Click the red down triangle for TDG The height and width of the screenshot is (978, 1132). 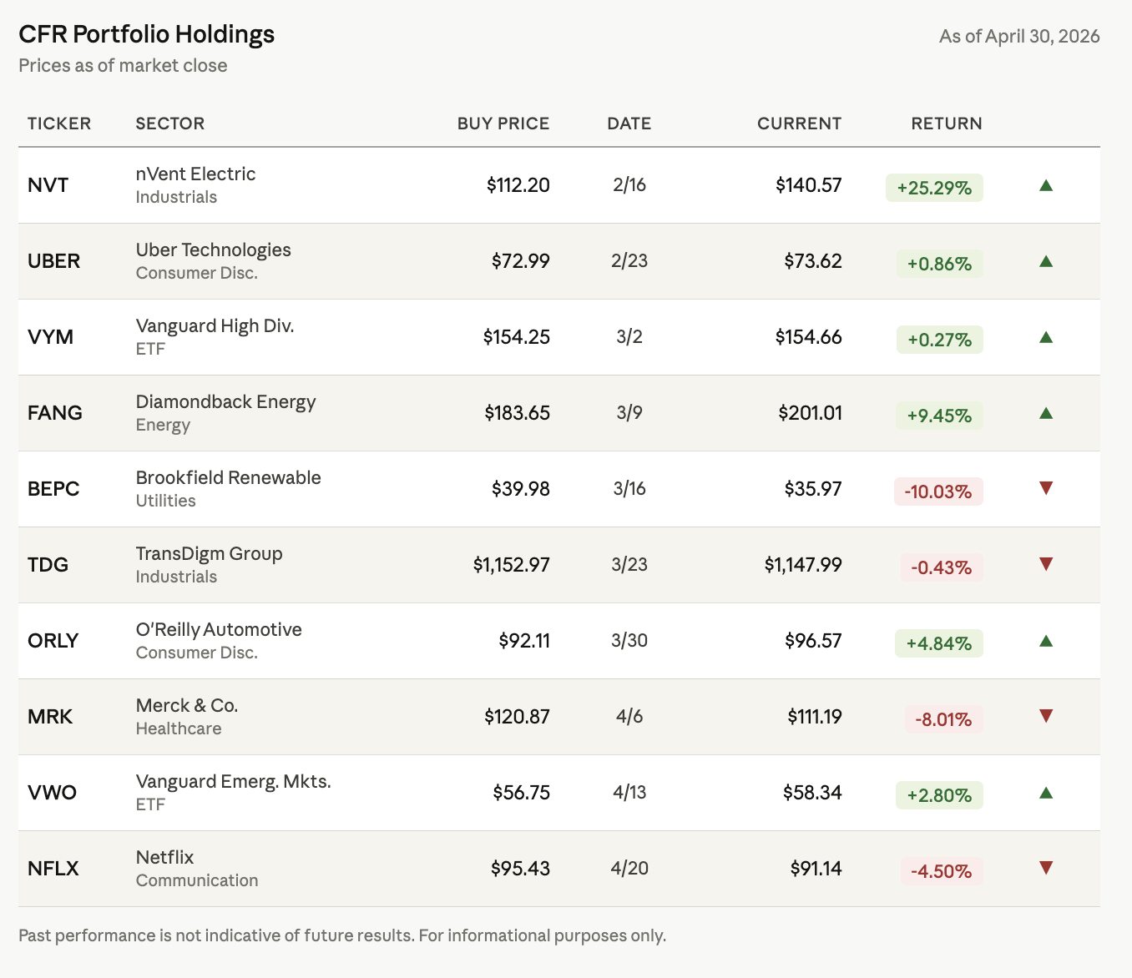pyautogui.click(x=1046, y=564)
